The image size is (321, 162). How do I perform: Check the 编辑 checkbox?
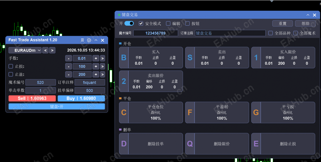pyautogui.click(x=168, y=24)
